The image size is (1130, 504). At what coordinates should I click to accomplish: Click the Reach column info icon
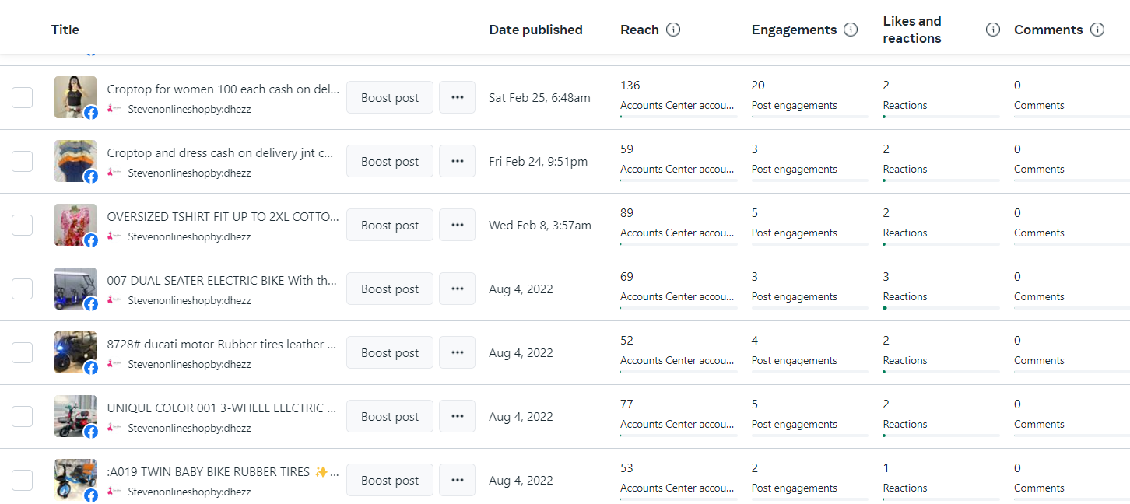coord(673,30)
